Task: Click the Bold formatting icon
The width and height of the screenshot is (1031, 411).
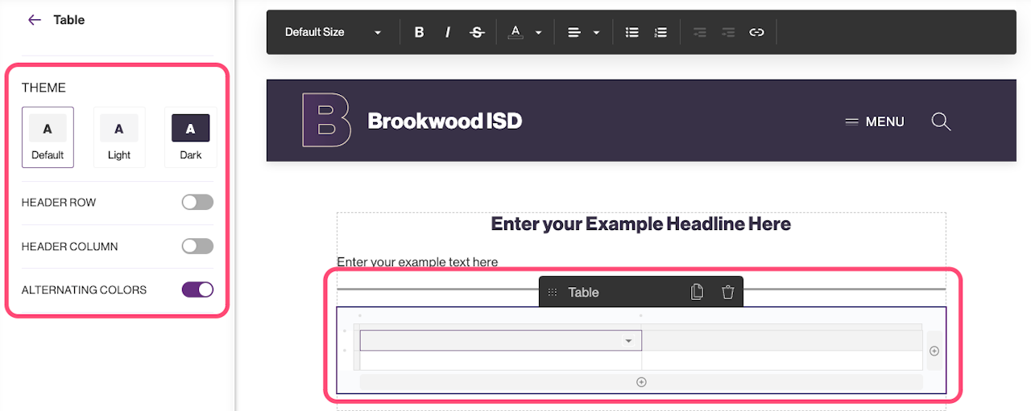Action: (x=419, y=32)
